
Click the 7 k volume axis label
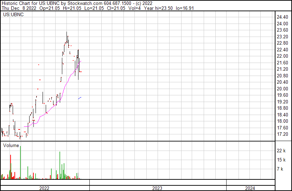pos(280,169)
